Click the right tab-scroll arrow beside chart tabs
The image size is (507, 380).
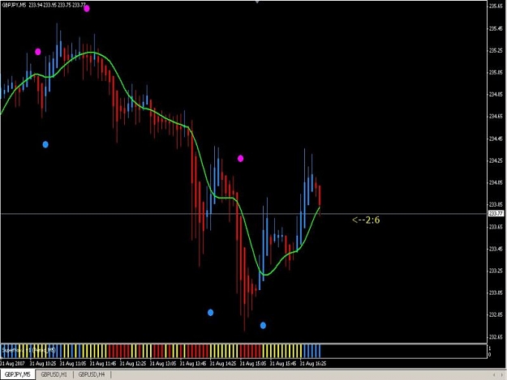click(502, 375)
